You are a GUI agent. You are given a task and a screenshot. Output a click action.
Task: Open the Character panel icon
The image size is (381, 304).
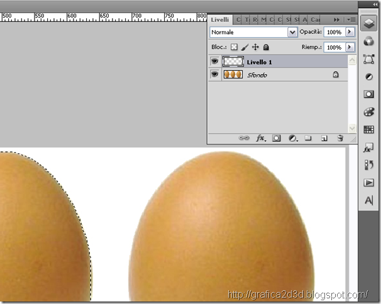pos(368,200)
